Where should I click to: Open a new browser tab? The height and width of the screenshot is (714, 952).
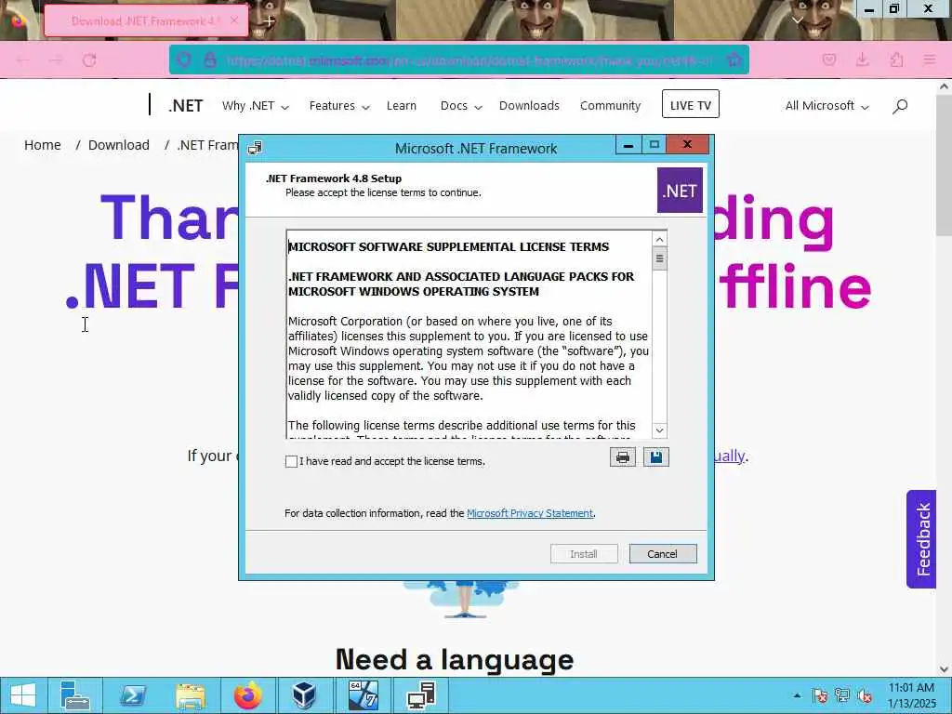(x=269, y=20)
